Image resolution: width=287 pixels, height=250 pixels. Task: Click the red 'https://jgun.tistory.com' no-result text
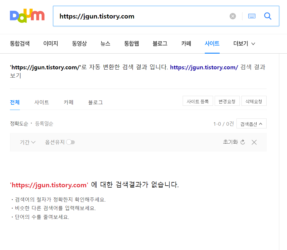(49, 185)
